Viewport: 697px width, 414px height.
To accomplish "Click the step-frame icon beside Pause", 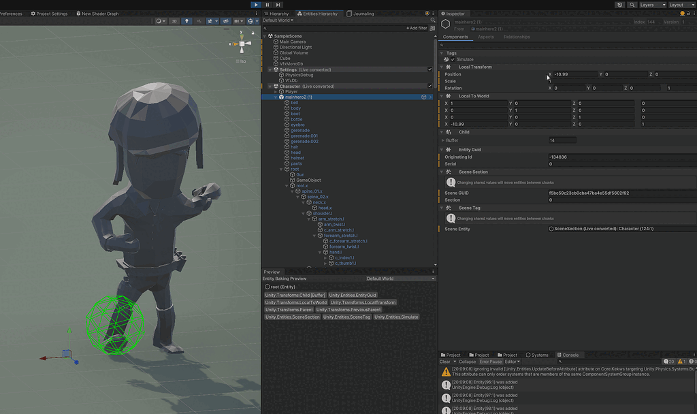I will click(276, 4).
